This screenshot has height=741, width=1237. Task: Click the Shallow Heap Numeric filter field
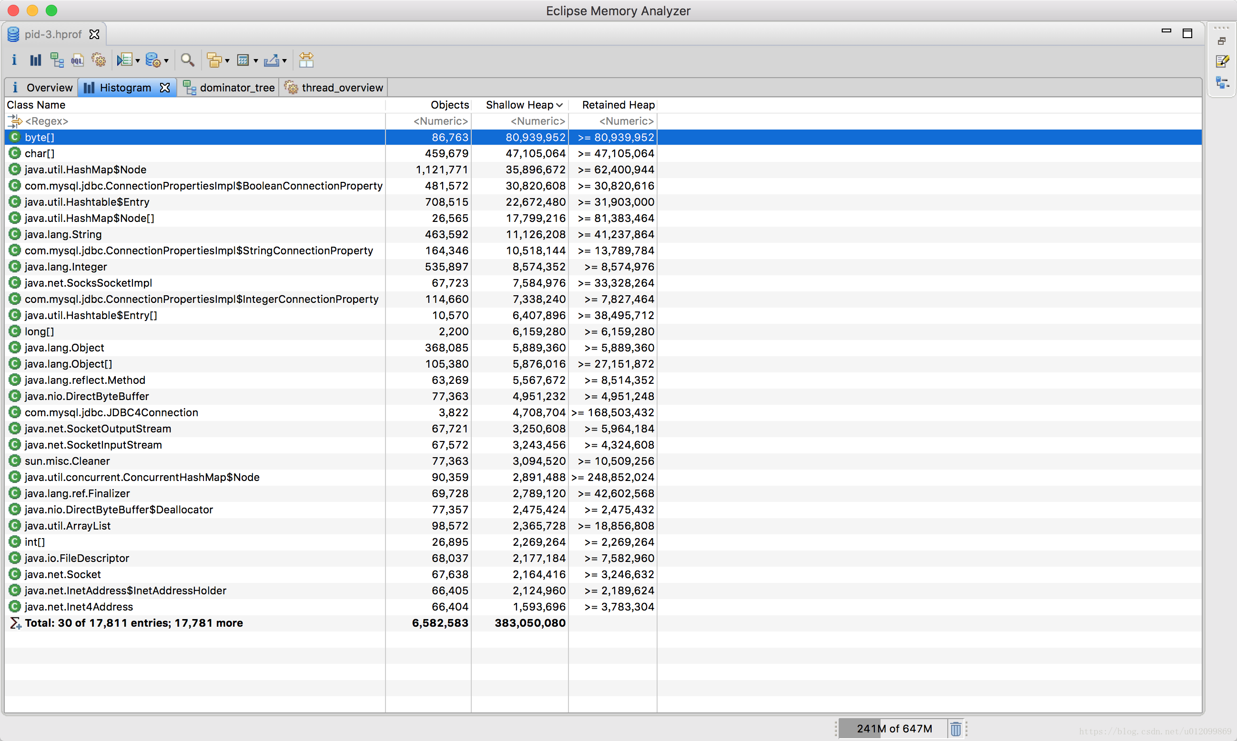519,121
